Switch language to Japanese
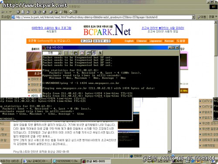The height and width of the screenshot is (164, 218). point(156,41)
